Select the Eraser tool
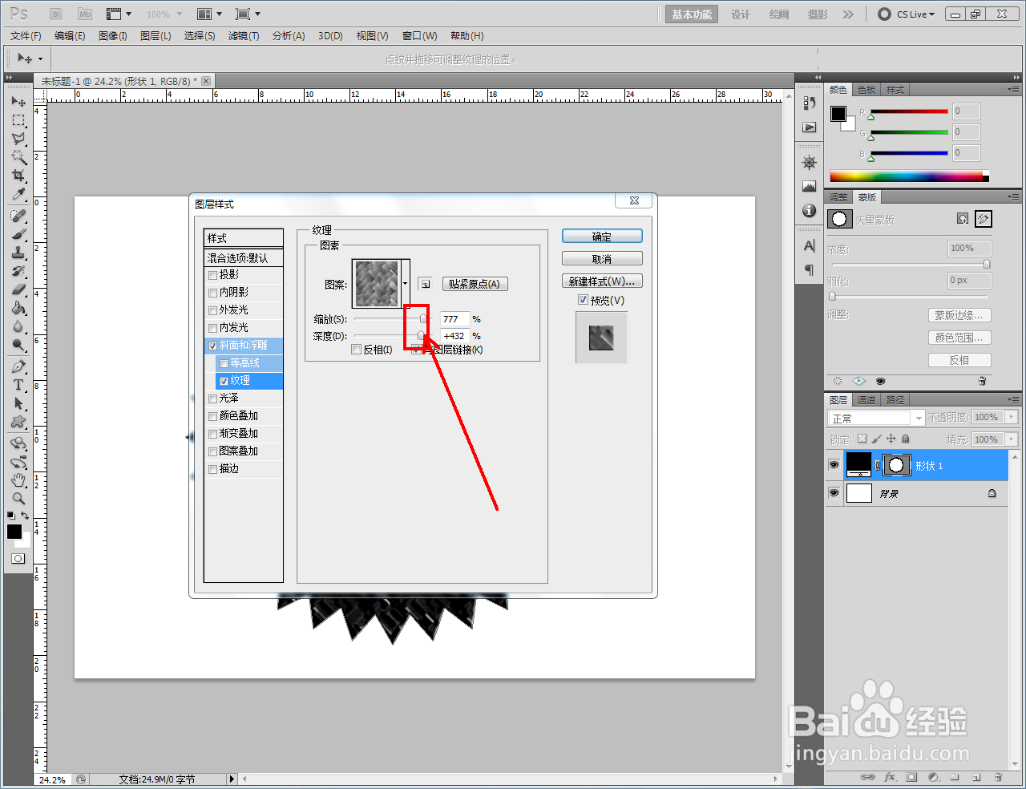The image size is (1026, 789). point(18,290)
